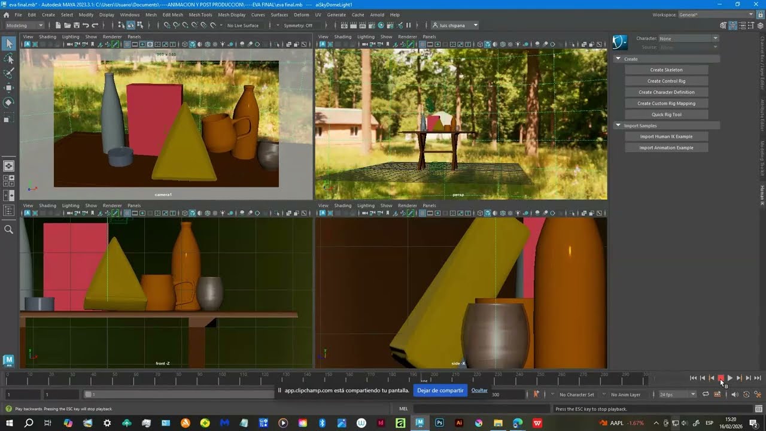The image size is (766, 431).
Task: Toggle select by component type mode
Action: pos(139,25)
